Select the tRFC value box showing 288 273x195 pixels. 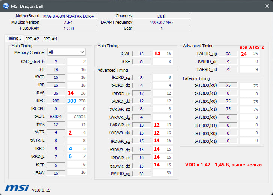point(56,101)
